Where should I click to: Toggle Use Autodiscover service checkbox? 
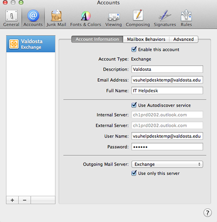[134, 105]
